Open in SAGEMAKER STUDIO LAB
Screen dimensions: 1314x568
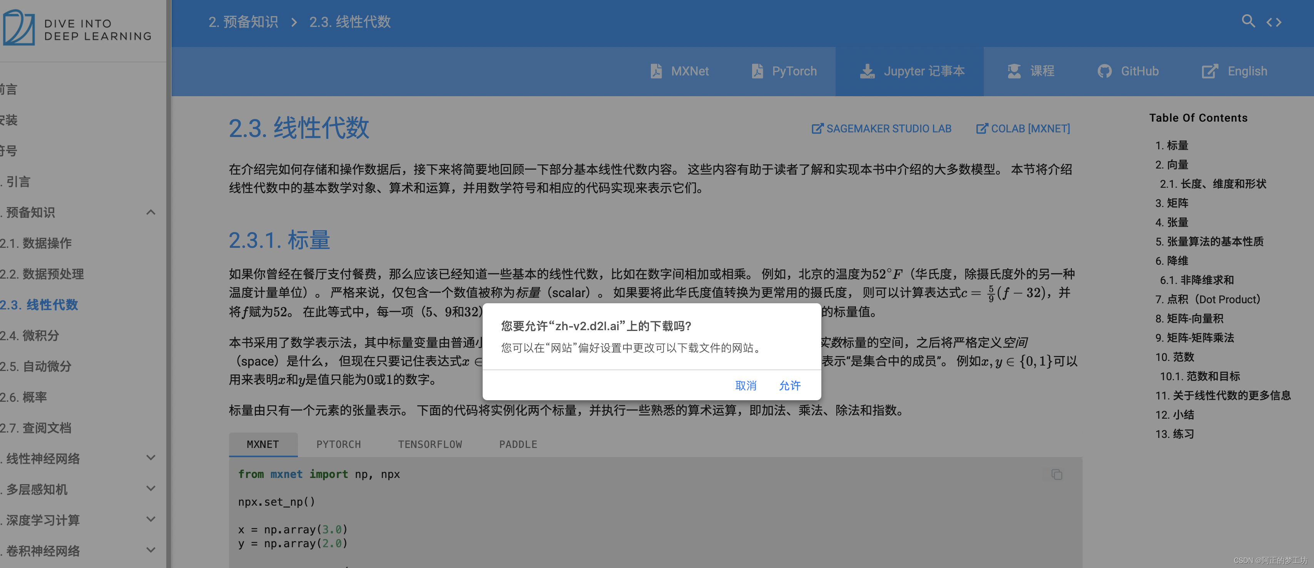881,129
